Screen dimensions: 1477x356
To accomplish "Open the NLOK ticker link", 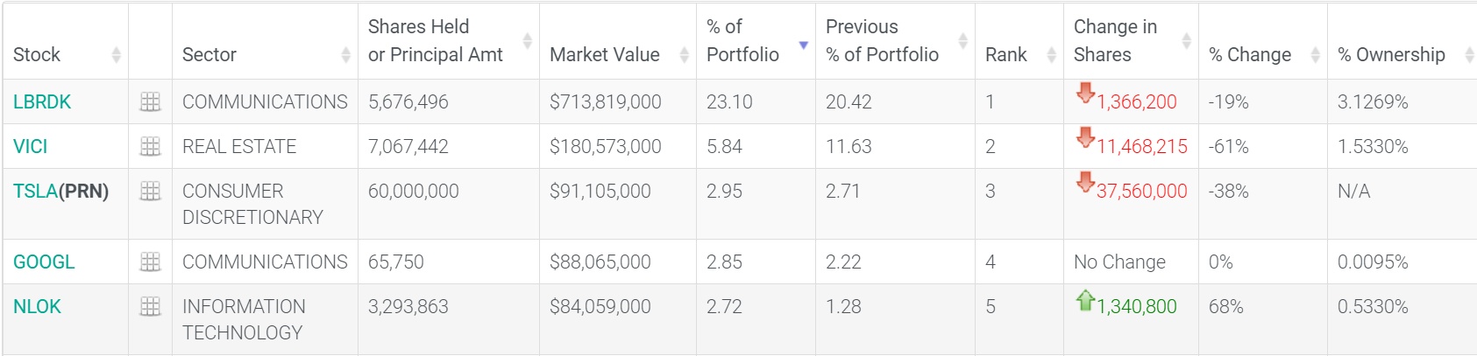I will [x=38, y=307].
